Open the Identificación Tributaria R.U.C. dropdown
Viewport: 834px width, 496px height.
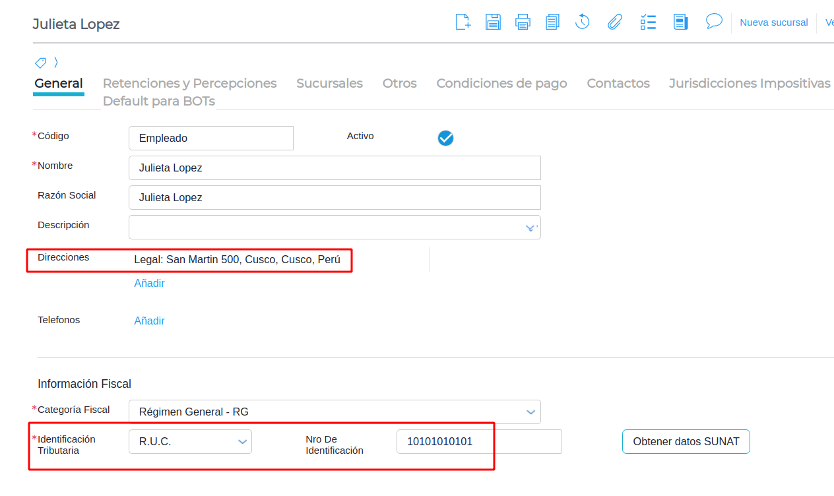[242, 442]
